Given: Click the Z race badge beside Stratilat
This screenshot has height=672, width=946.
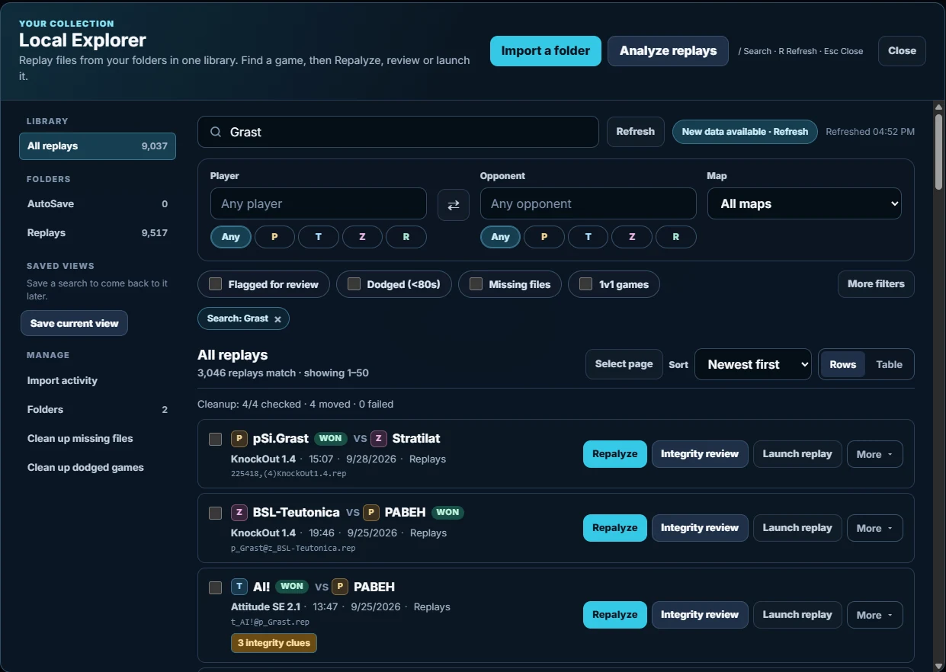Looking at the screenshot, I should coord(379,439).
